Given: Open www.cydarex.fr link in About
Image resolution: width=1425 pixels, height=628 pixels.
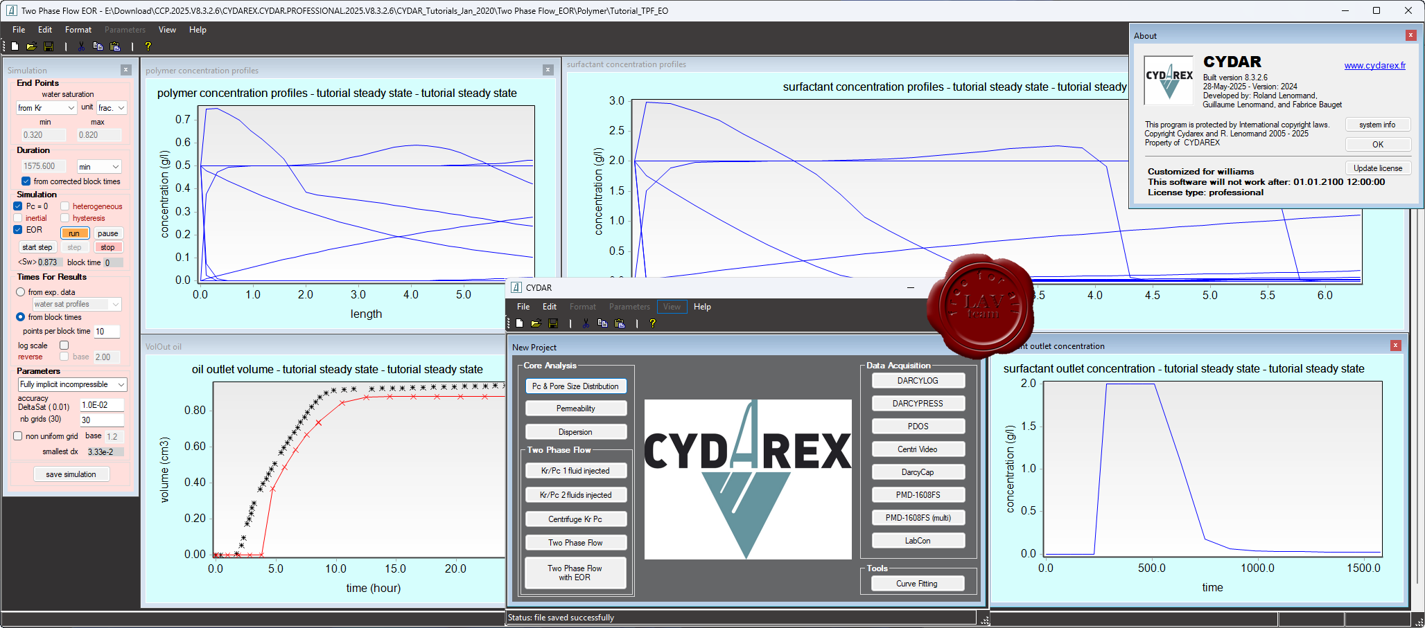Looking at the screenshot, I should pyautogui.click(x=1375, y=66).
